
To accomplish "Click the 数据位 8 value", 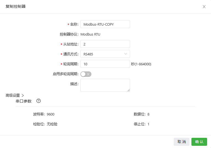I will coord(148,114).
